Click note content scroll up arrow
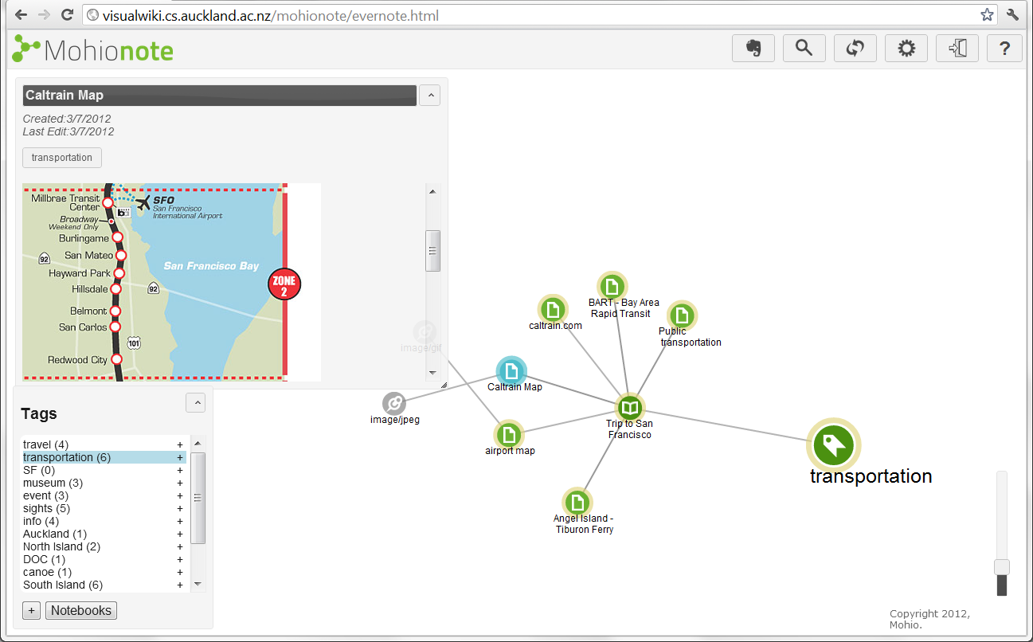 (x=433, y=191)
